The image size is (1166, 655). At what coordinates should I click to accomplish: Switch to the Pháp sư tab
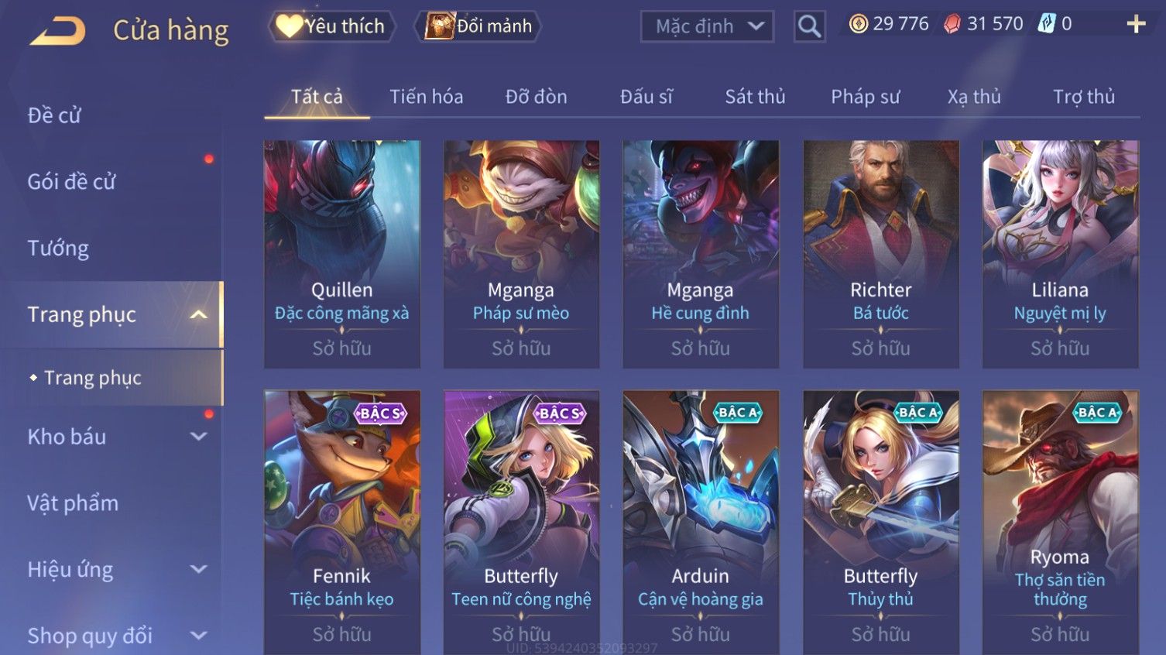click(x=865, y=97)
